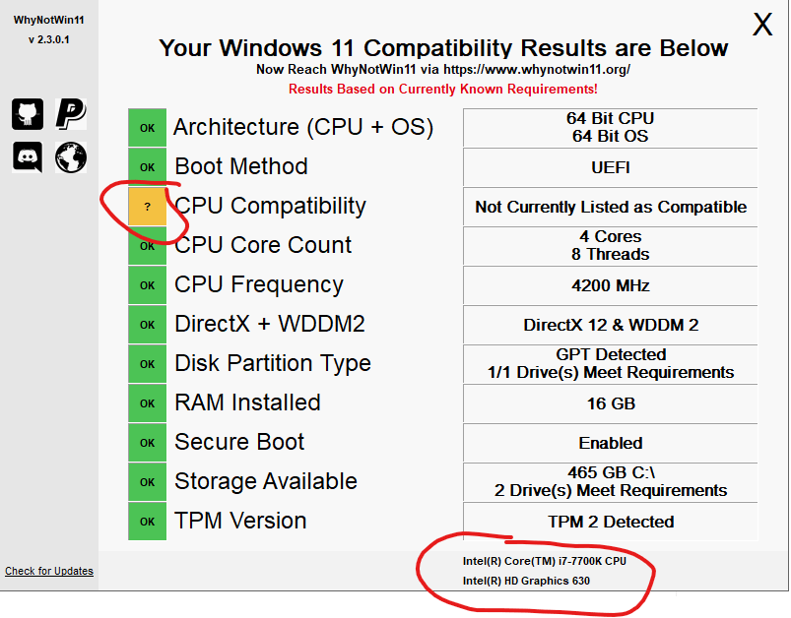
Task: Click the green OK badge for TPM Version
Action: pyautogui.click(x=148, y=522)
